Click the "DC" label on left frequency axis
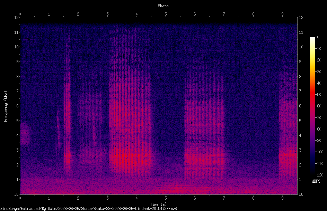Viewport: 327px width, 211px height. tap(16, 194)
